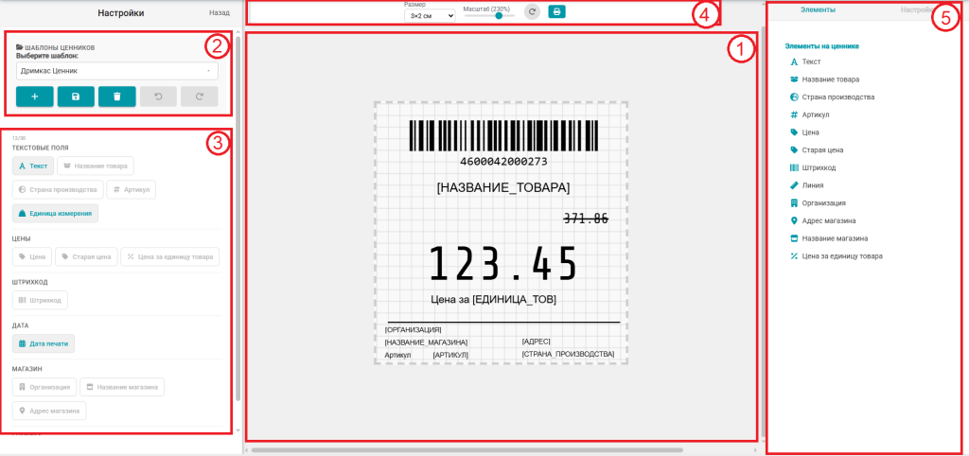
Task: Select the barcode on the price tag
Action: (x=503, y=136)
